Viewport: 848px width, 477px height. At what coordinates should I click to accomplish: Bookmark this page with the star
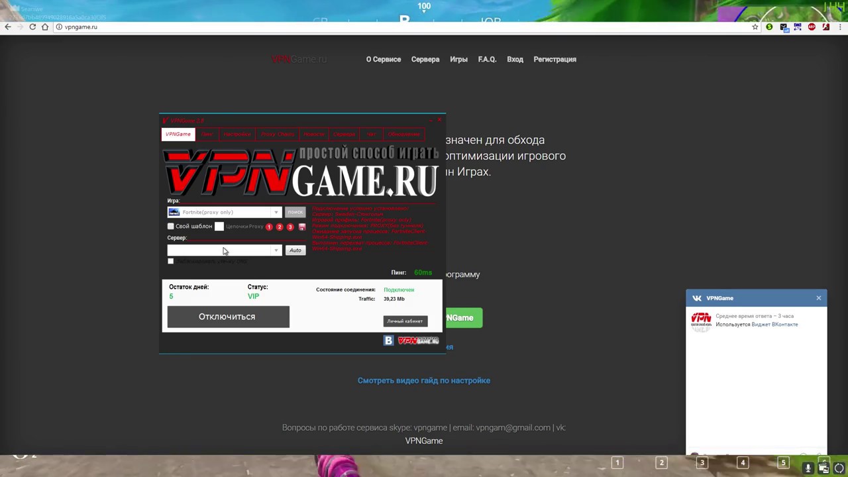tap(755, 27)
